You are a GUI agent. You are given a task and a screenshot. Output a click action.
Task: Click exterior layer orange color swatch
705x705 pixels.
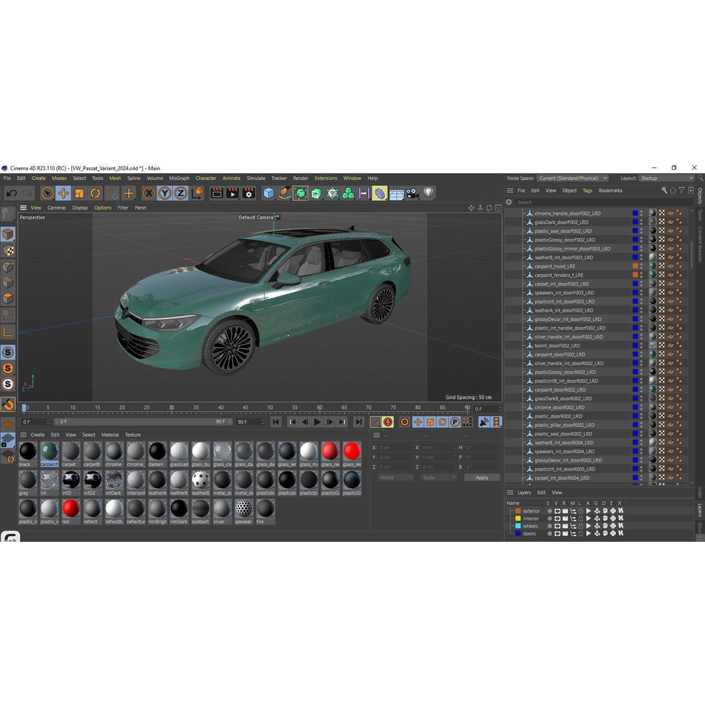518,511
